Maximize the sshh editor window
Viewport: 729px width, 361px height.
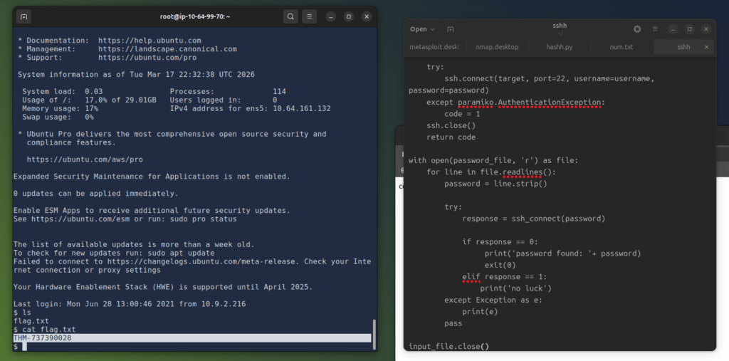pyautogui.click(x=689, y=29)
